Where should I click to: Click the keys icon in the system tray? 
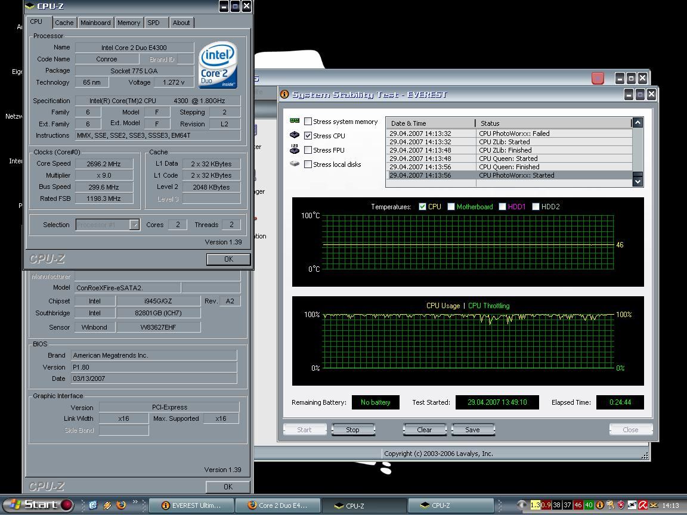click(610, 505)
